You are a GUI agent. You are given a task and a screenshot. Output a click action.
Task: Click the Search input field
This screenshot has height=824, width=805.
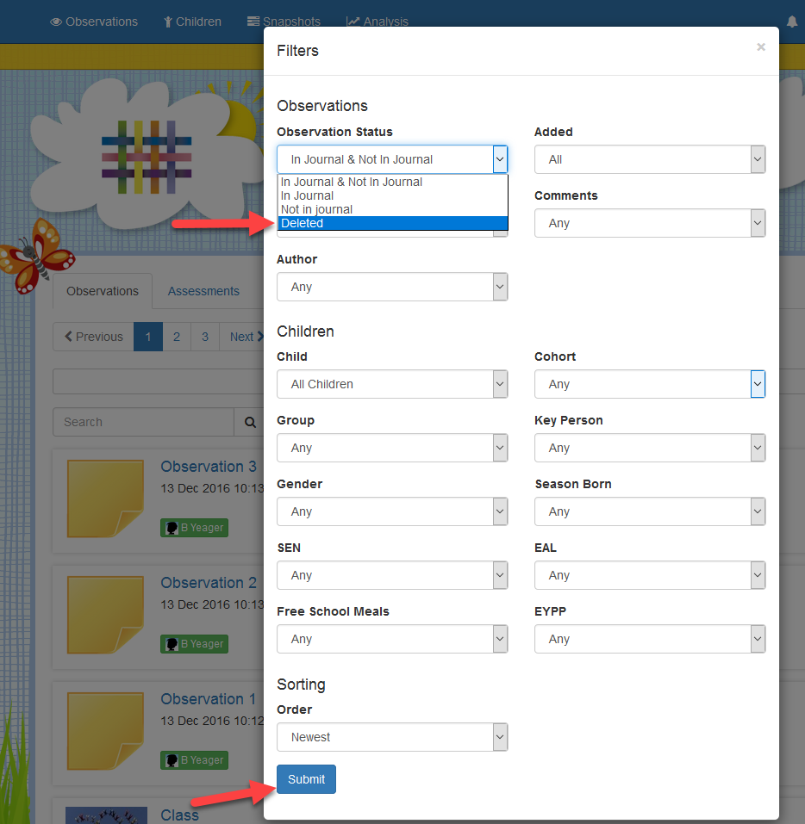[144, 422]
